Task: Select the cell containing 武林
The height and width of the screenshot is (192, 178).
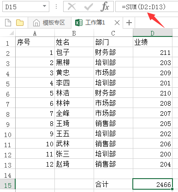Action: (x=74, y=144)
